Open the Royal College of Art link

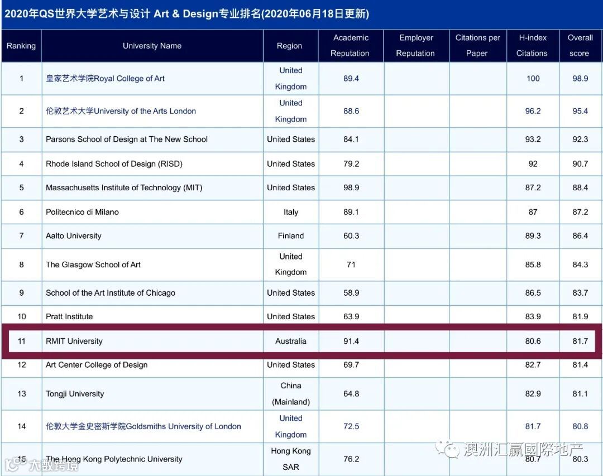point(105,79)
